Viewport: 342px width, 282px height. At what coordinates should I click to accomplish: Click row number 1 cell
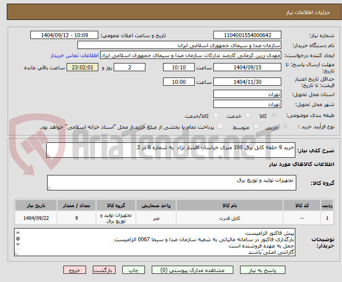pos(327,218)
